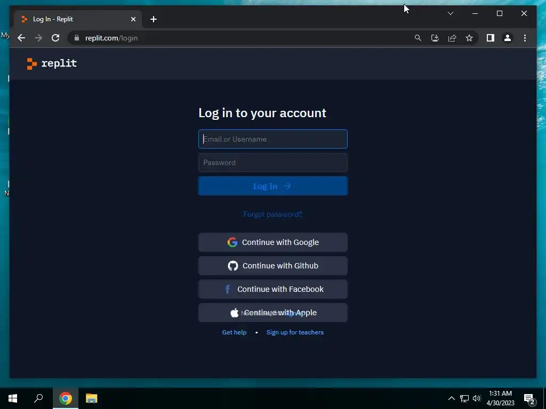The width and height of the screenshot is (546, 409).
Task: Click the browser forward arrow
Action: pyautogui.click(x=38, y=38)
